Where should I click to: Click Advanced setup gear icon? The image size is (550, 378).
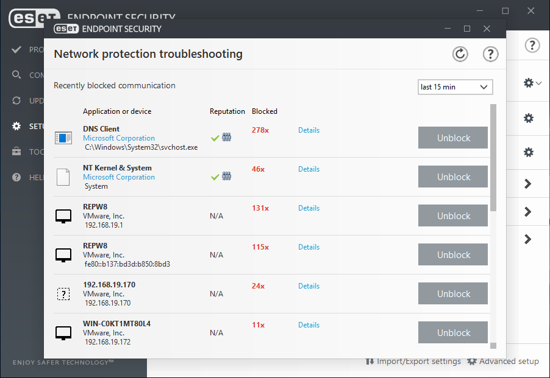471,362
